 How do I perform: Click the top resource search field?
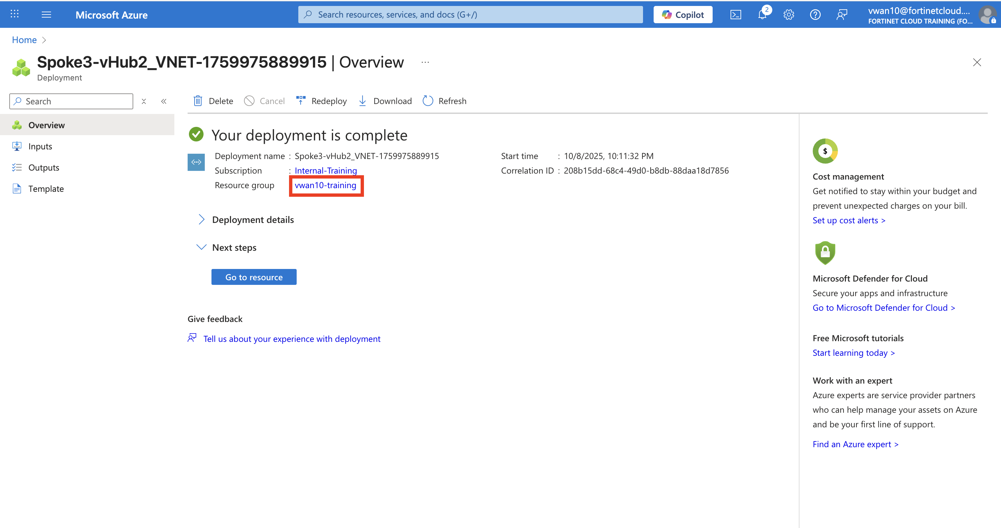pos(470,15)
